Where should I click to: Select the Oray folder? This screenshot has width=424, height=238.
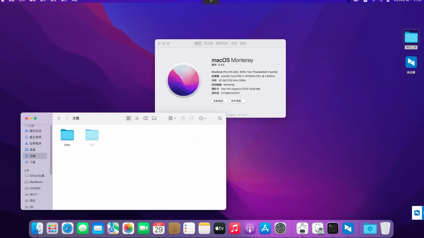pos(67,135)
